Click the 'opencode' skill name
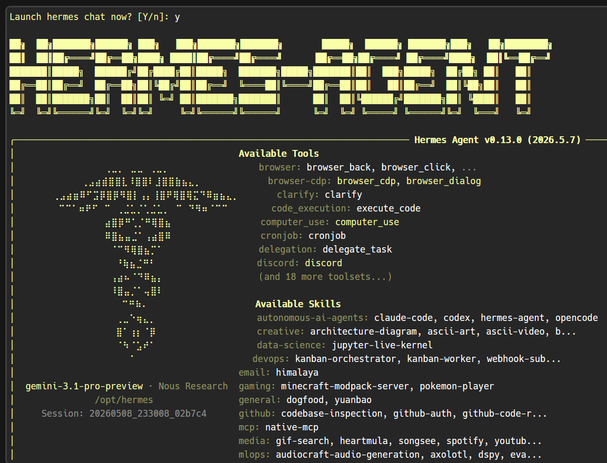The height and width of the screenshot is (463, 607). tap(576, 318)
